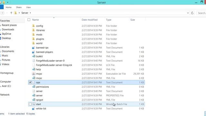Open the quick access toolbar dropdown arrow

coord(8,2)
